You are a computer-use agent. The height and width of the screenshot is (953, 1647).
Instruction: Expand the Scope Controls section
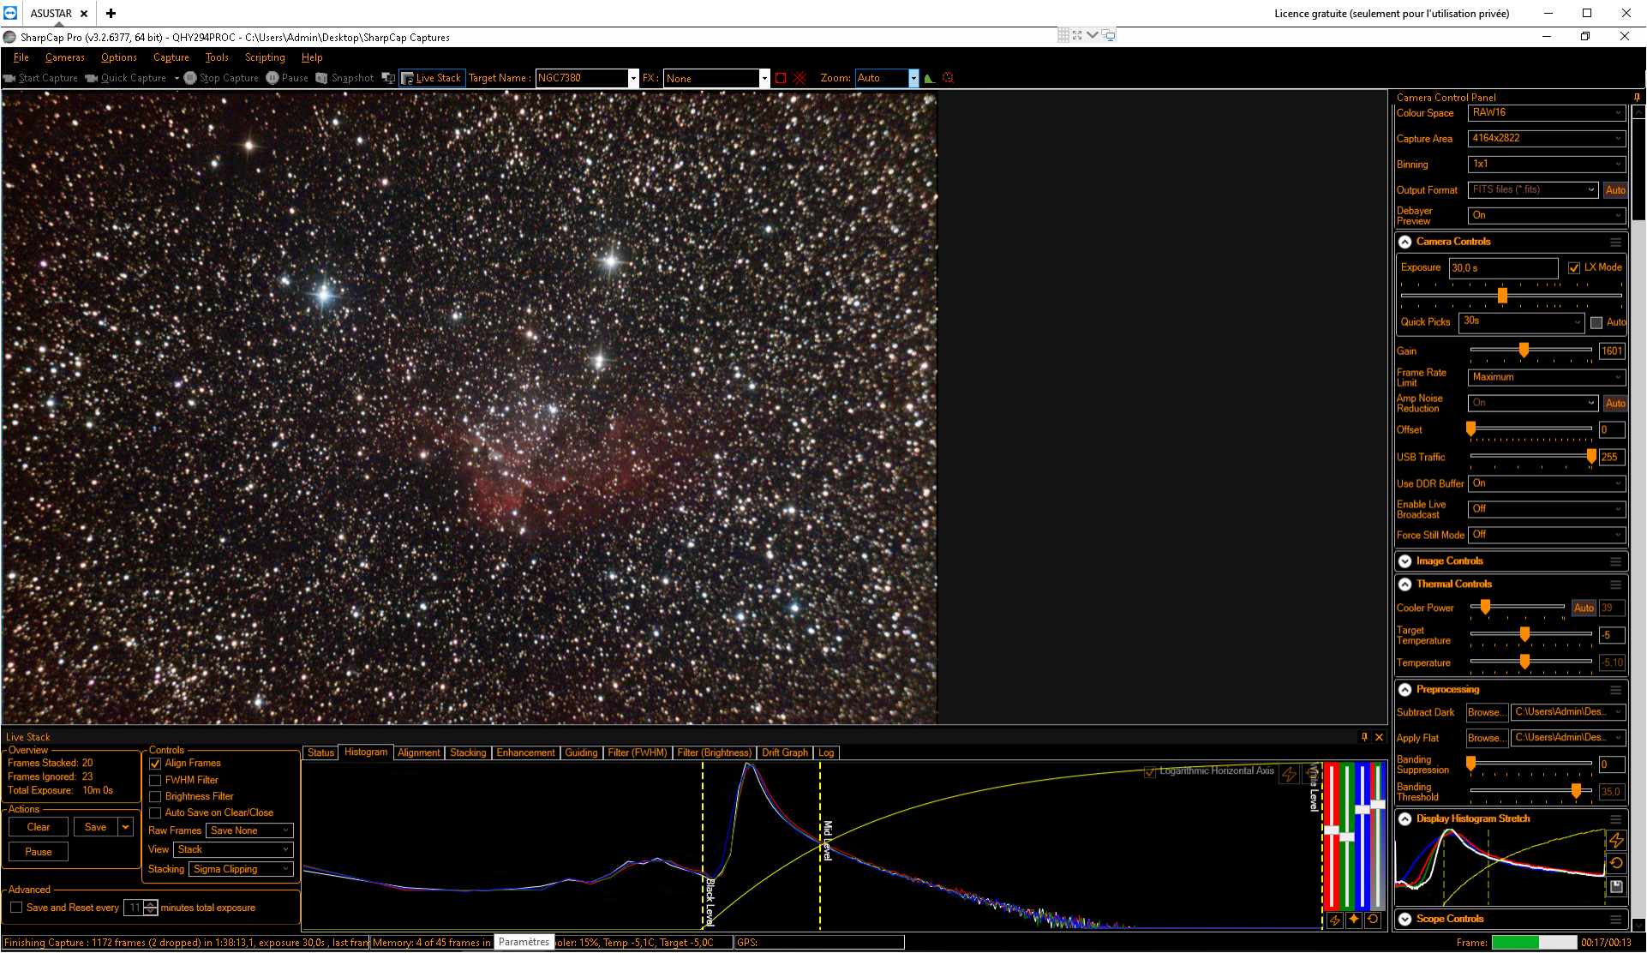pyautogui.click(x=1405, y=920)
